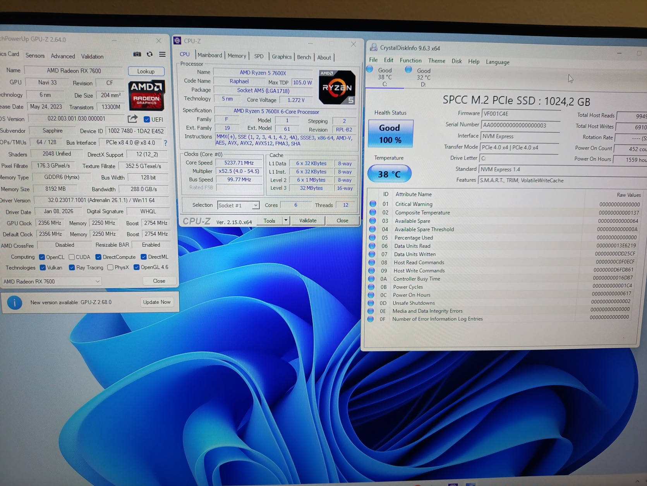Click status dot for Critical Warning row

click(373, 204)
